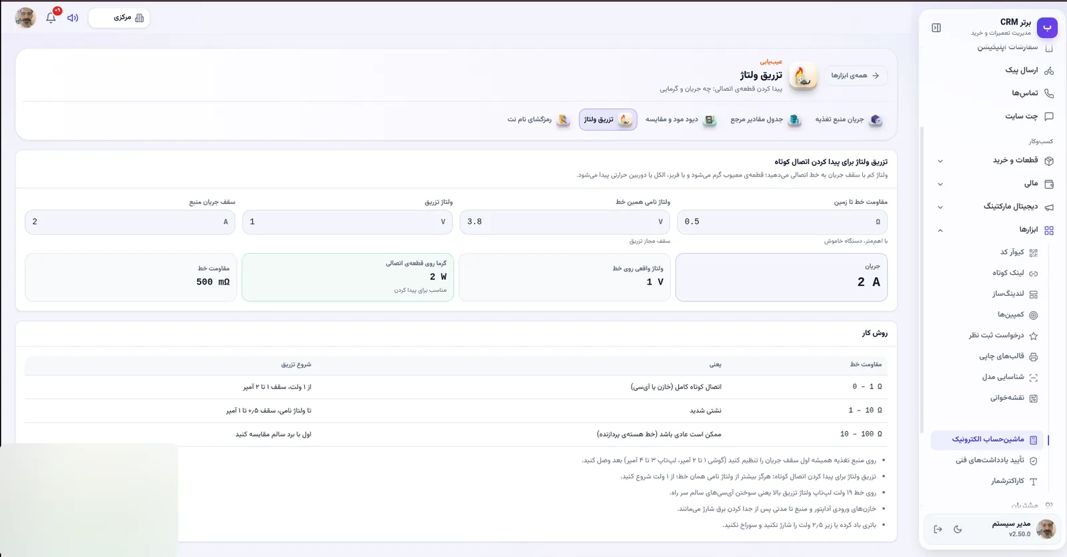
Task: Open کمپین‌ها target icon
Action: (x=1034, y=315)
